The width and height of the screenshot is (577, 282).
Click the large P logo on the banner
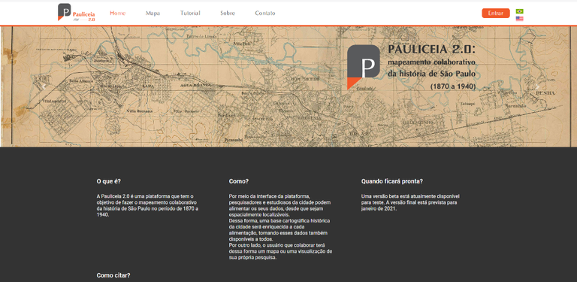click(363, 68)
